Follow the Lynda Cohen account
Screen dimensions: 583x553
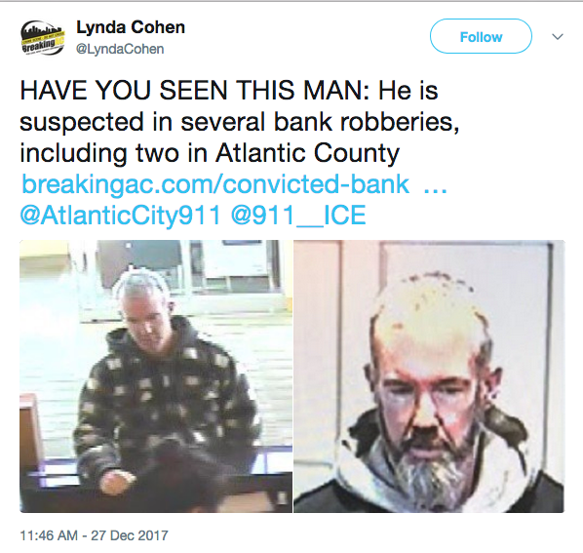(x=481, y=36)
